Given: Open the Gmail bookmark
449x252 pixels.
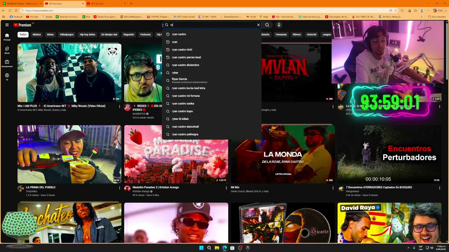Looking at the screenshot, I should coord(251,17).
